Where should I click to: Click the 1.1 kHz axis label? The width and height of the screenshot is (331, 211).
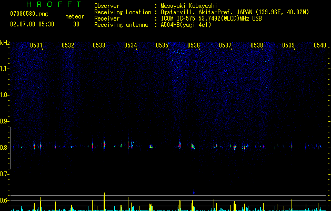[x=5, y=69]
